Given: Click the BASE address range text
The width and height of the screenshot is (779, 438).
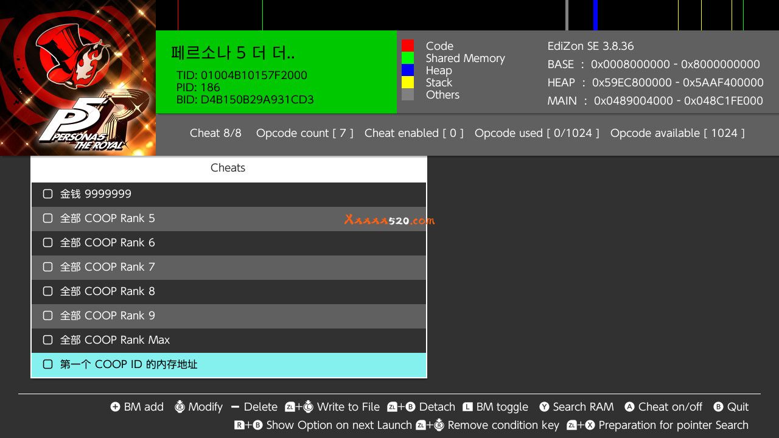Looking at the screenshot, I should [x=654, y=64].
